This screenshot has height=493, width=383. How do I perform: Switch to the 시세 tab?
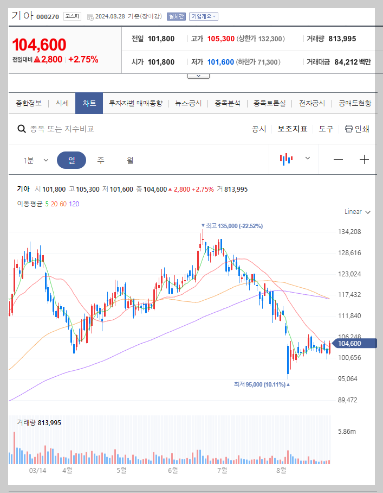coord(62,103)
